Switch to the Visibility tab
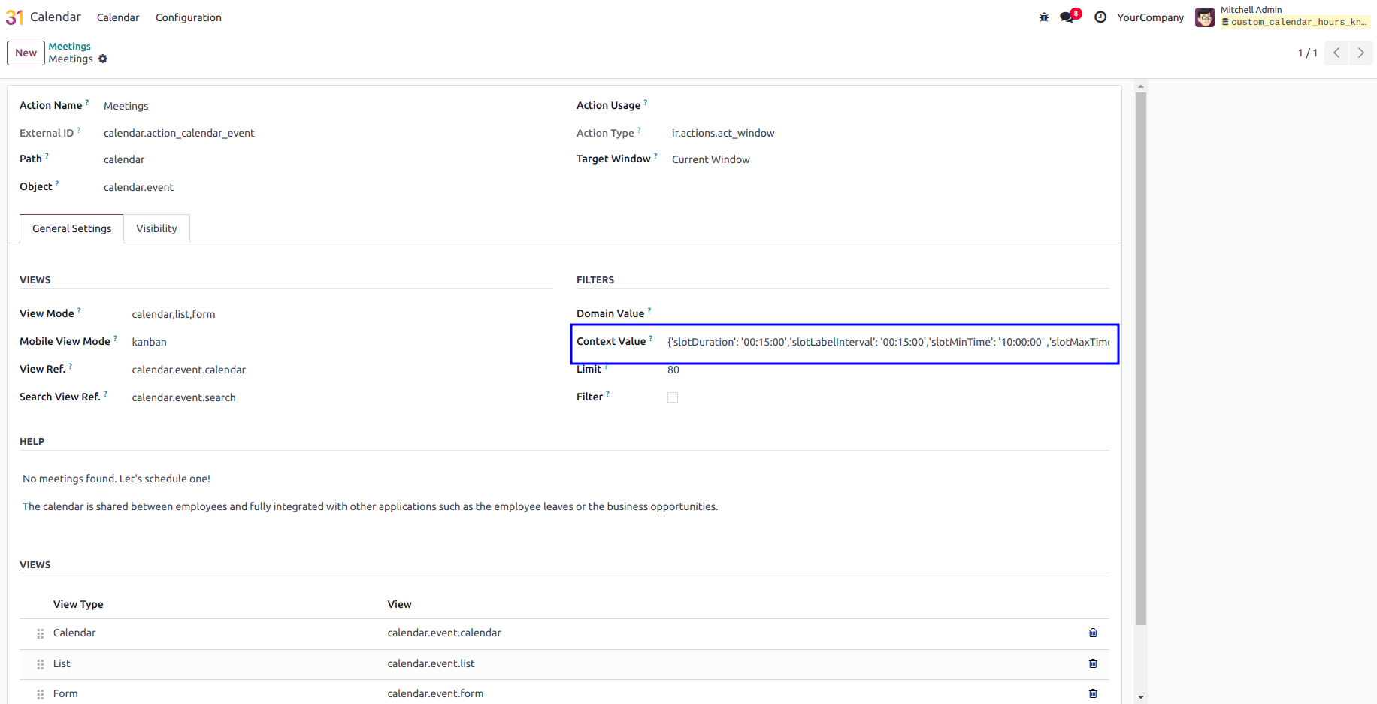The height and width of the screenshot is (704, 1377). (156, 228)
